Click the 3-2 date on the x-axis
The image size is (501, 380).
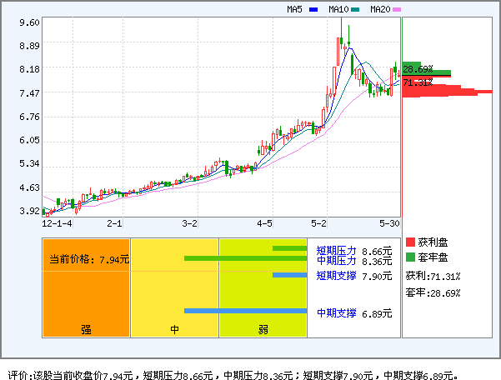click(190, 223)
